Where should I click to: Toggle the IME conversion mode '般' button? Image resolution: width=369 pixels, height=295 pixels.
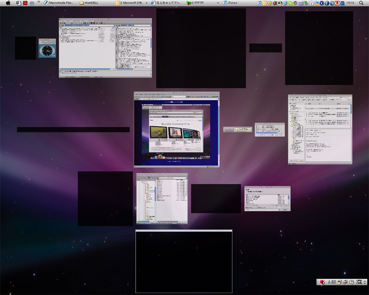[x=334, y=282]
